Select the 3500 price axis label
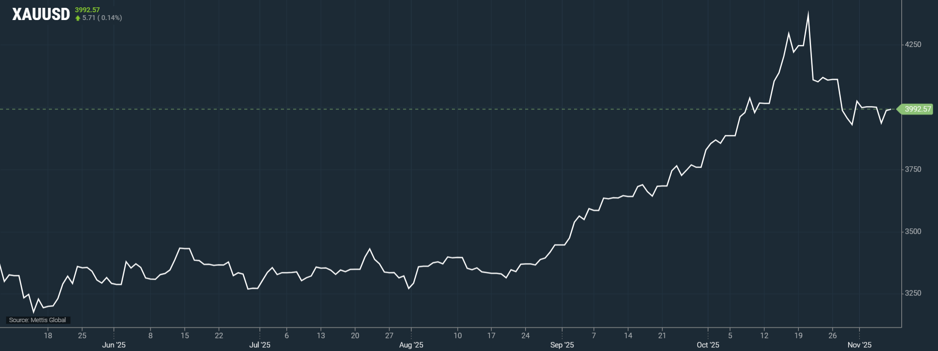The image size is (938, 351). pyautogui.click(x=913, y=231)
